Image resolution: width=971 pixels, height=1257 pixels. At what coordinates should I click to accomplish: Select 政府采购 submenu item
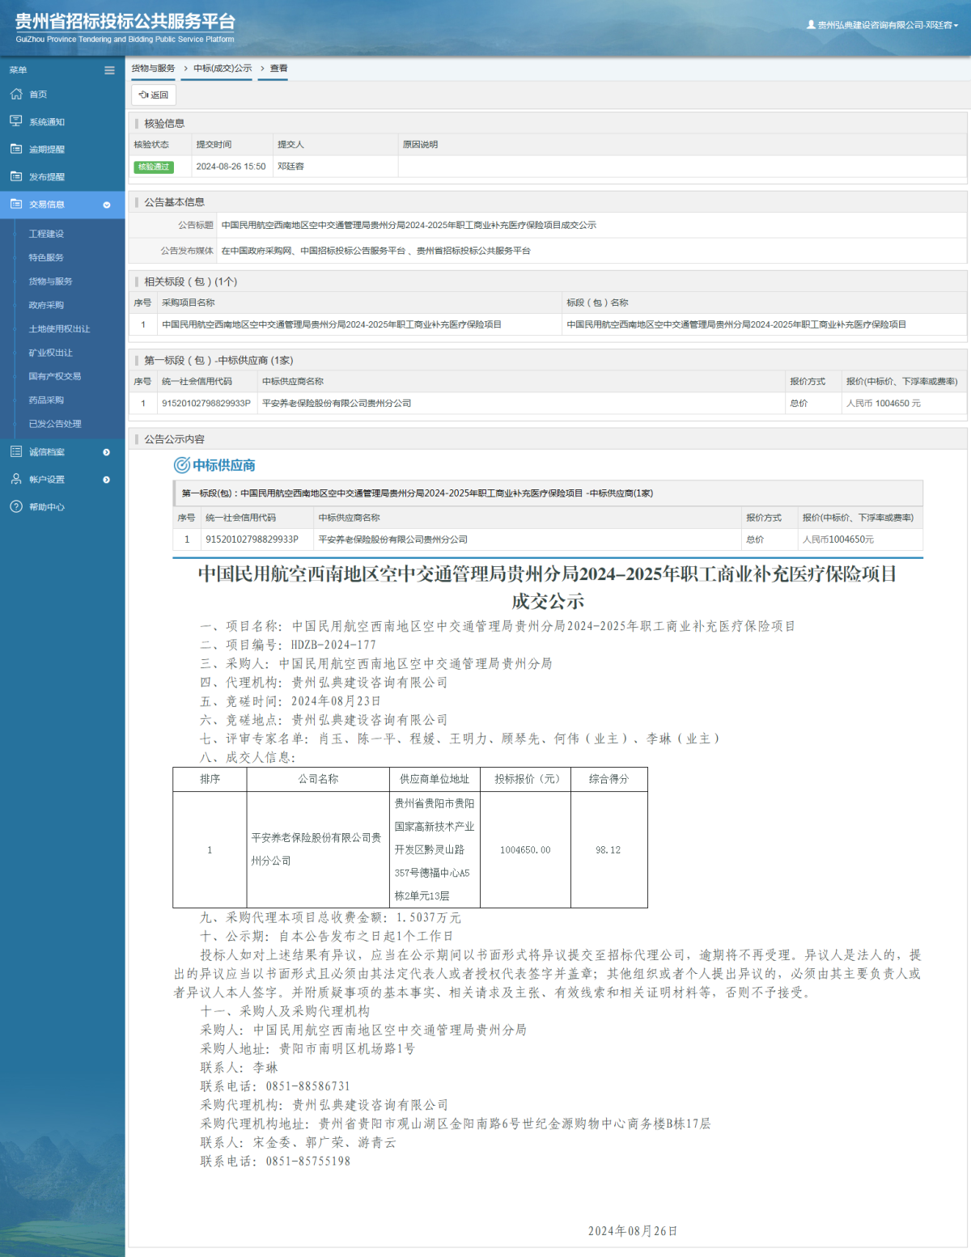[46, 305]
